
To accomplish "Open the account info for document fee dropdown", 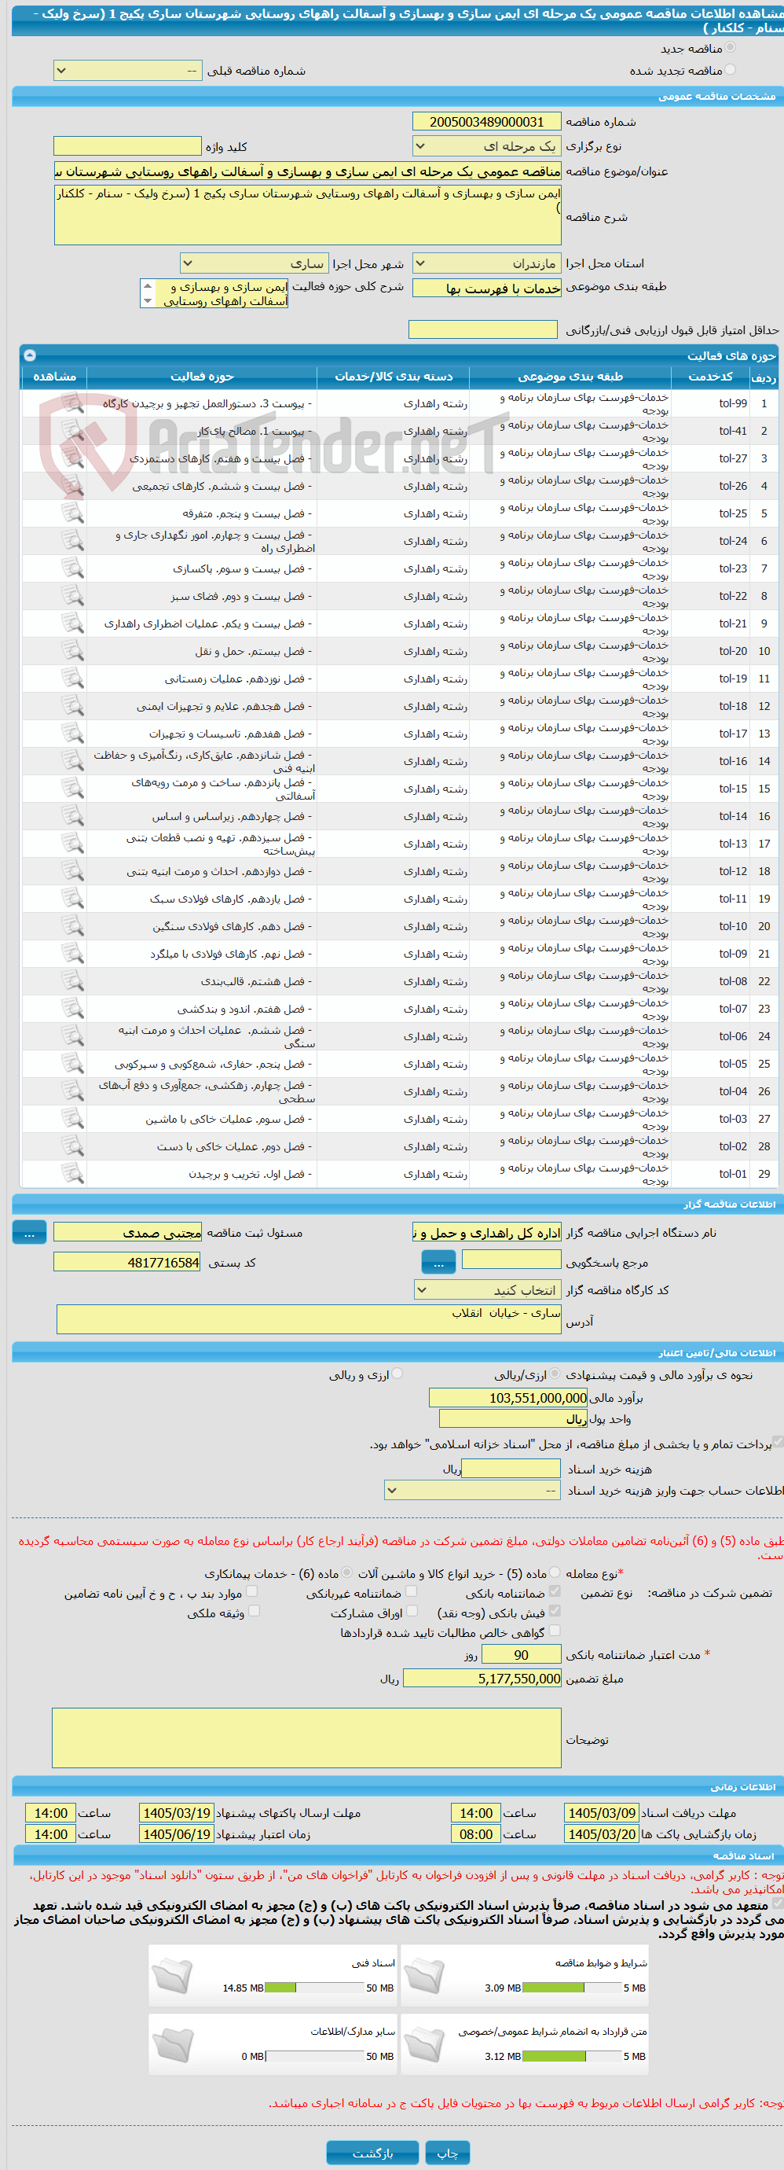I will 472,1491.
